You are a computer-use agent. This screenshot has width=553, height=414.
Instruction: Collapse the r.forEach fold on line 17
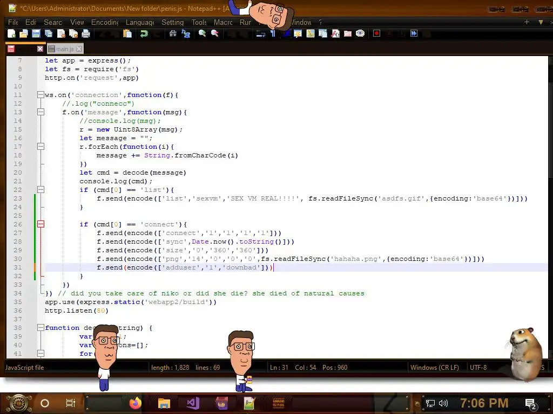[41, 147]
